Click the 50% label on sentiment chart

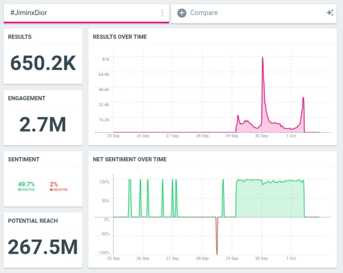pyautogui.click(x=105, y=201)
